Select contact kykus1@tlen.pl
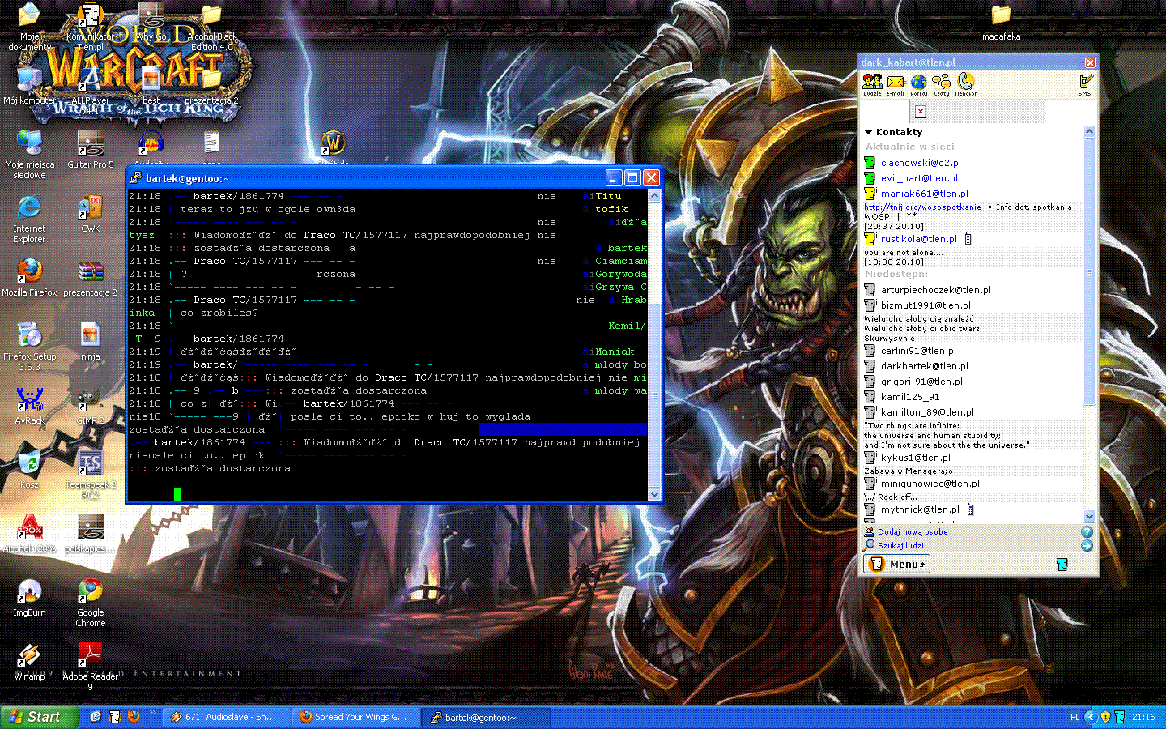 click(916, 458)
